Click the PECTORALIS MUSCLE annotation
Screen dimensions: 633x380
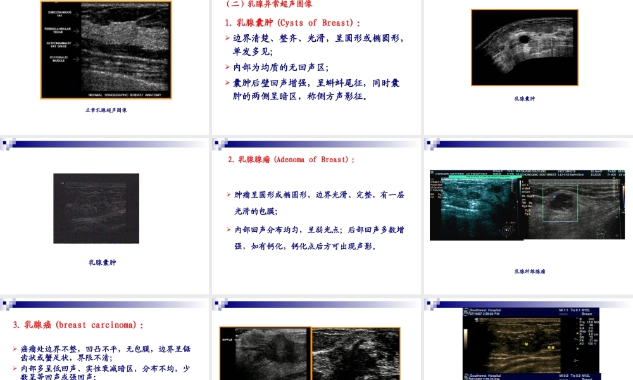coord(58,60)
